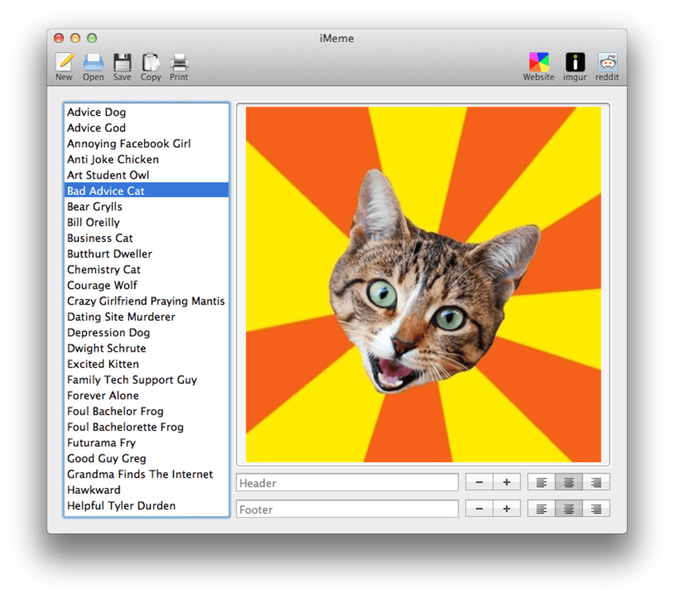Select Helpful Tyler Durden
The height and width of the screenshot is (599, 674).
coord(147,506)
